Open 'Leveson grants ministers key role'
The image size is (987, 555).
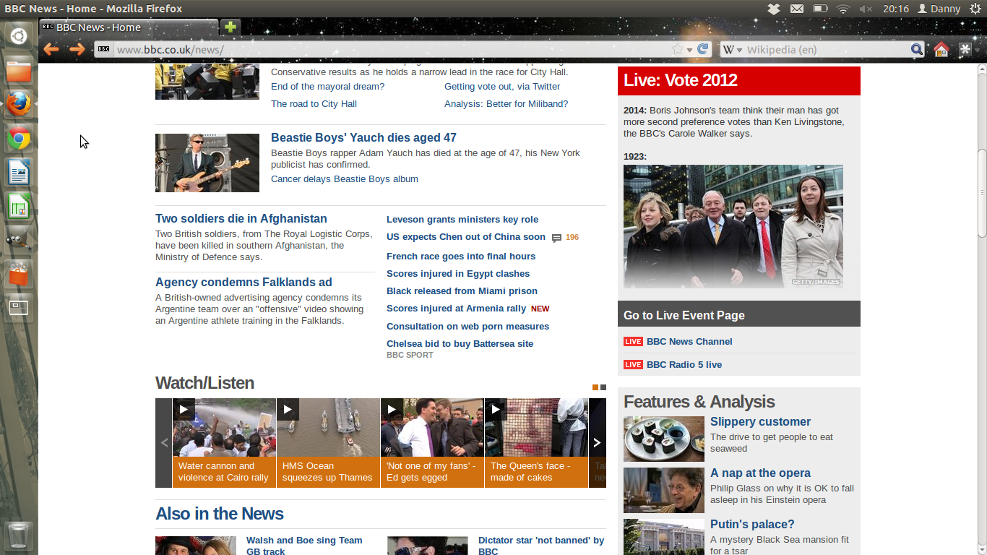(x=462, y=220)
